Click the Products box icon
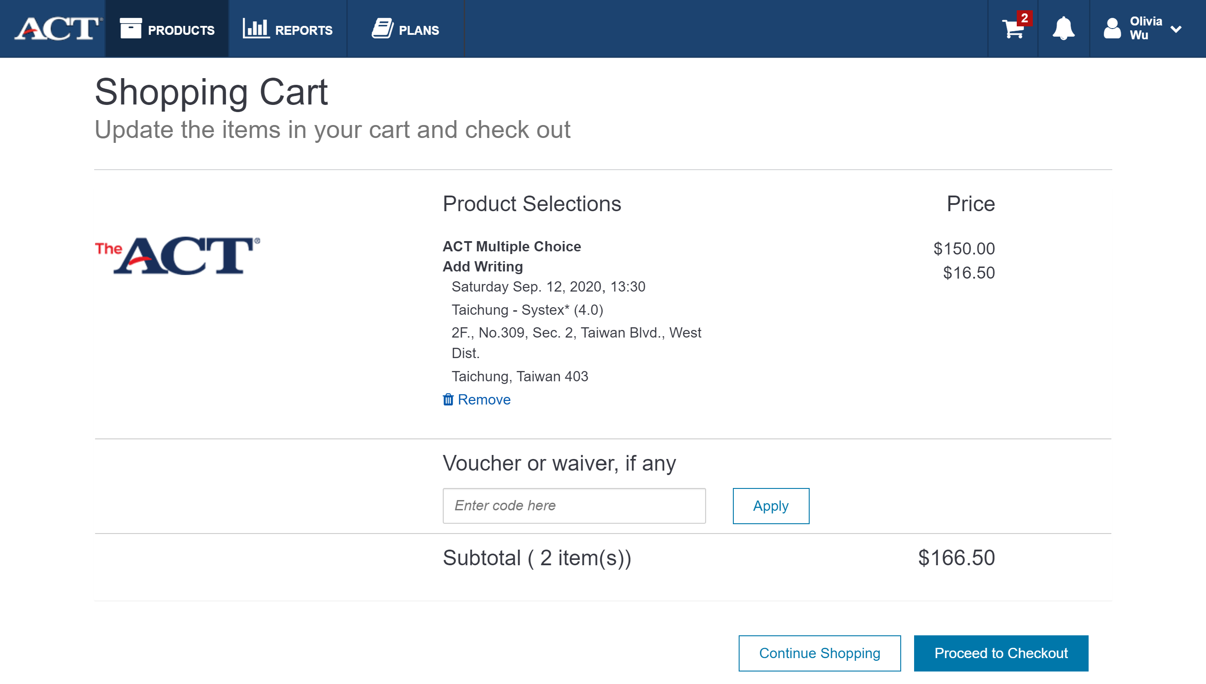Viewport: 1206px width, 684px height. pyautogui.click(x=131, y=29)
